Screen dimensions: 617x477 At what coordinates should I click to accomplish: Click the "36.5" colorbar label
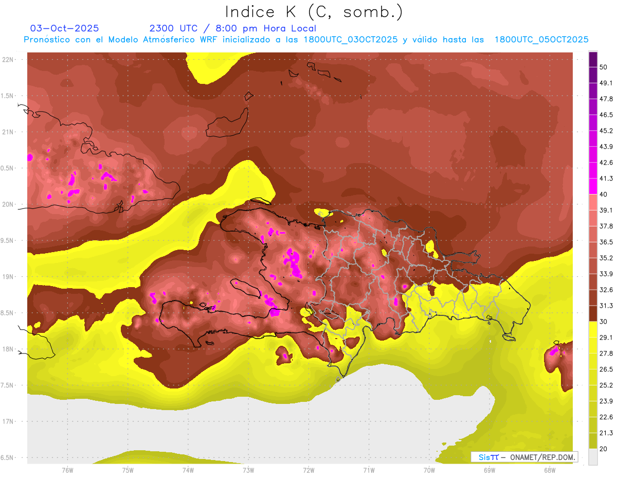(606, 242)
